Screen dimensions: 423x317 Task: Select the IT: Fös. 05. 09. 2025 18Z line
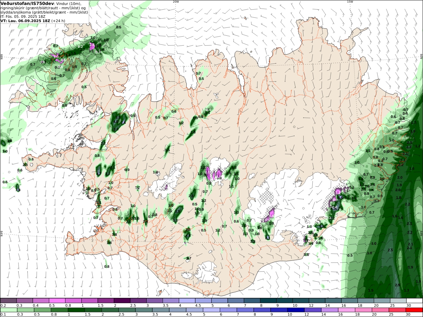(x=23, y=16)
